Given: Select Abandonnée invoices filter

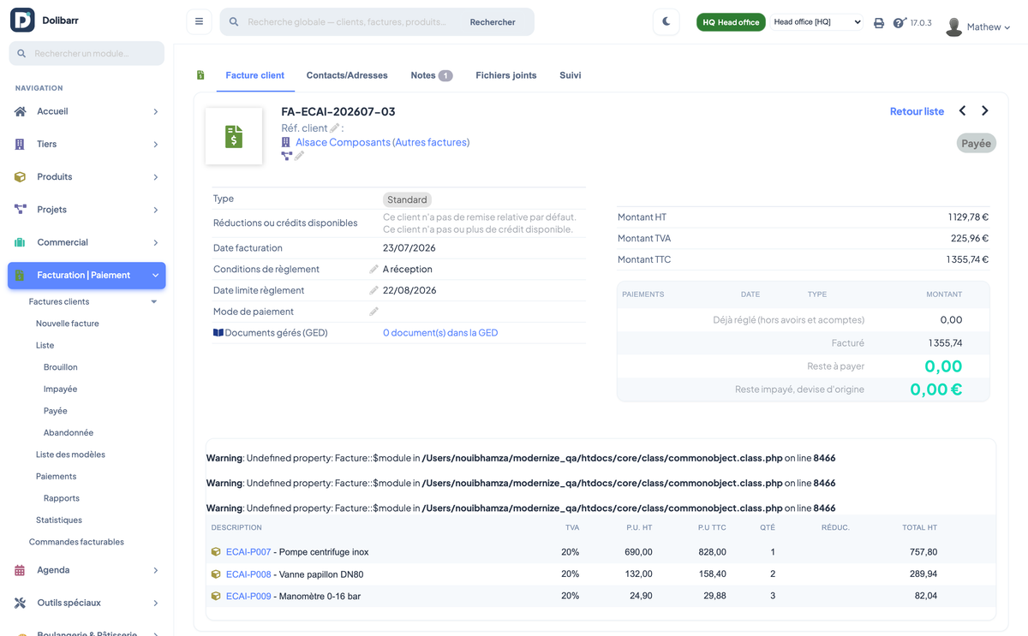Looking at the screenshot, I should click(x=69, y=432).
